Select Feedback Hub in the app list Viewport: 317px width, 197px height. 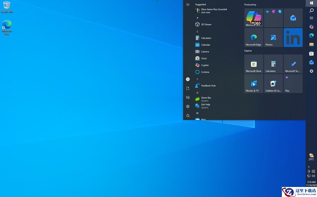(208, 85)
